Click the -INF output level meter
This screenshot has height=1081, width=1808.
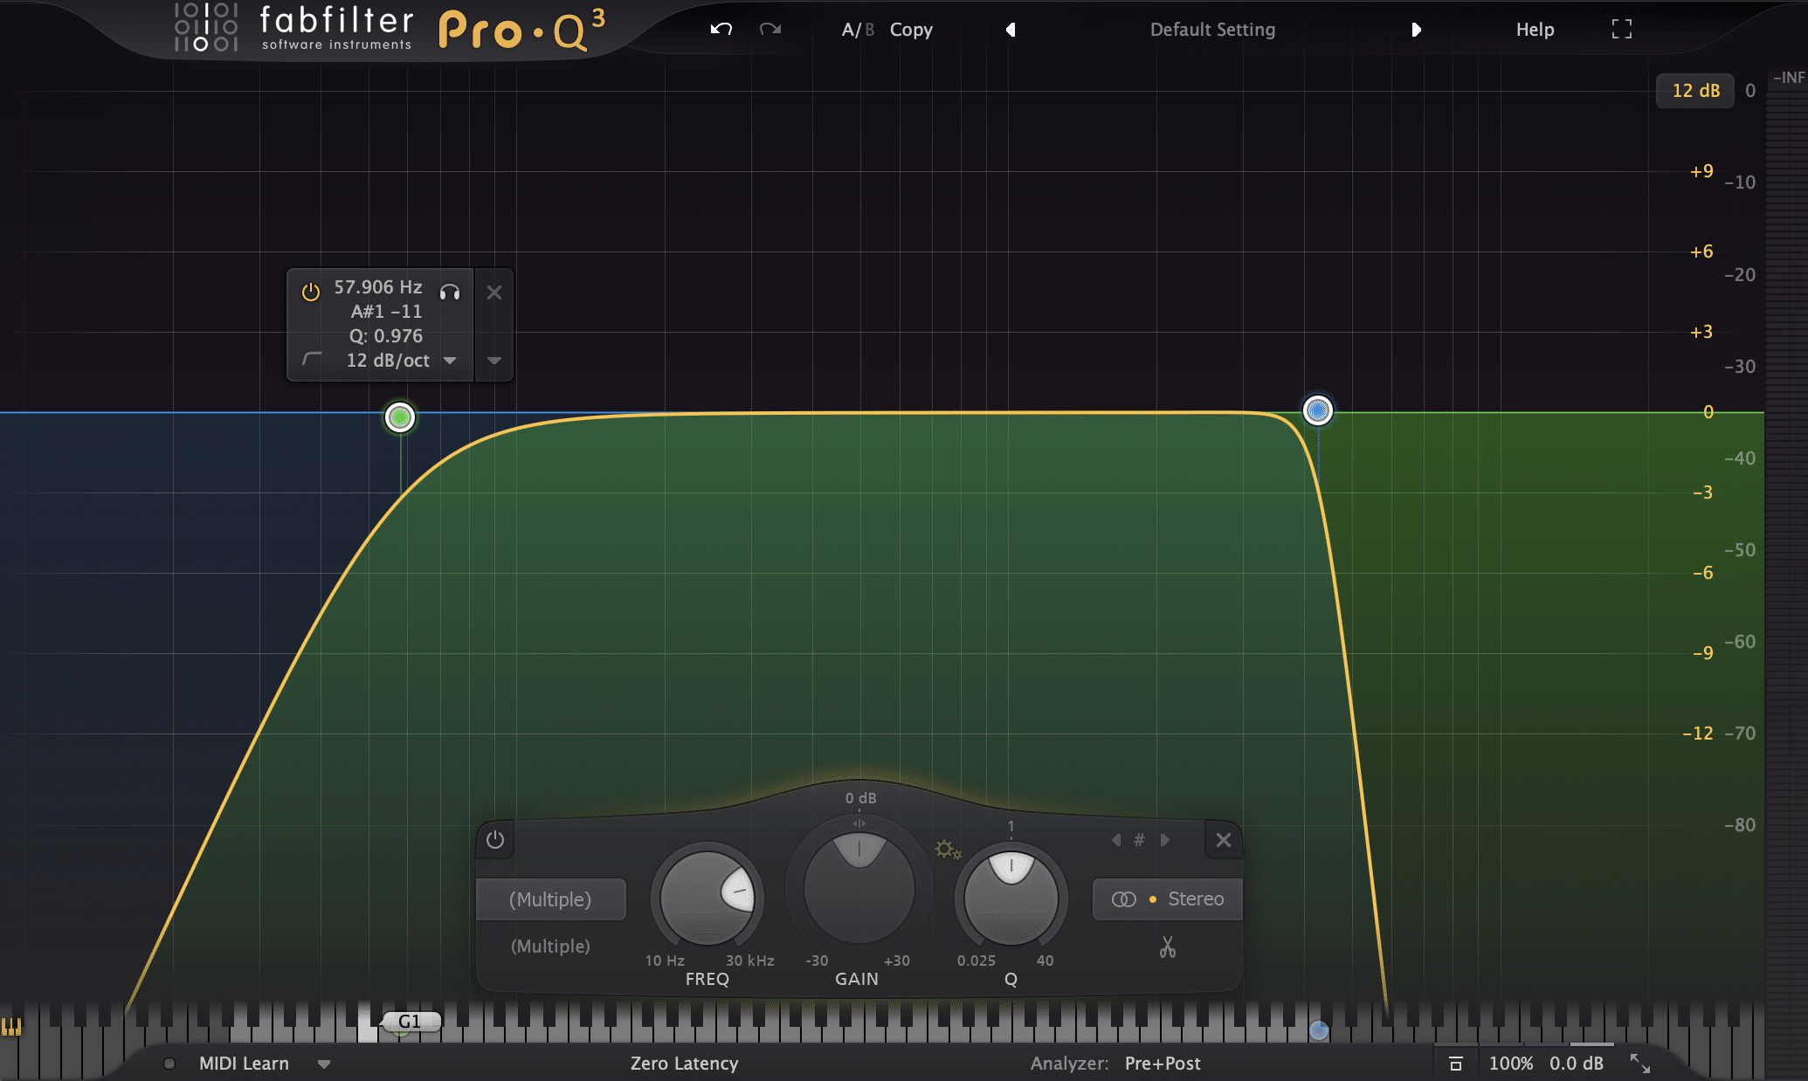[x=1788, y=78]
